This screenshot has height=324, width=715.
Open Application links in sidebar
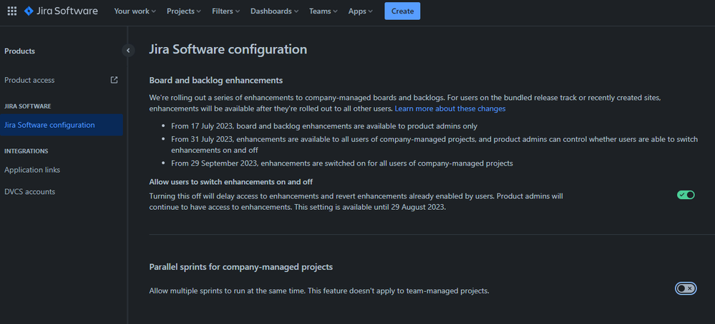pos(32,170)
